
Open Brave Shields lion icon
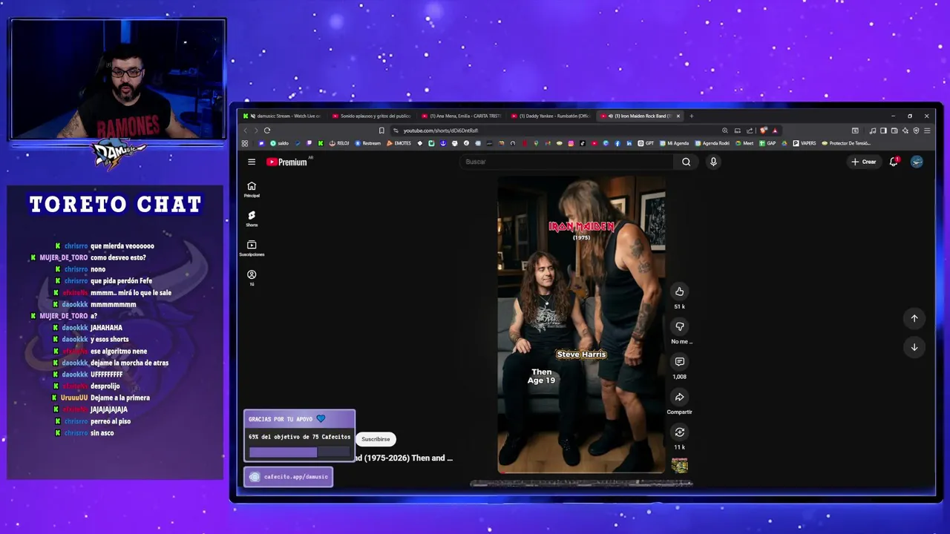pyautogui.click(x=763, y=131)
